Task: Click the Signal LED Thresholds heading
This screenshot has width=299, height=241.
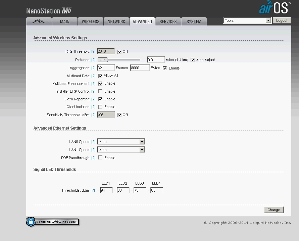Action: click(x=55, y=169)
